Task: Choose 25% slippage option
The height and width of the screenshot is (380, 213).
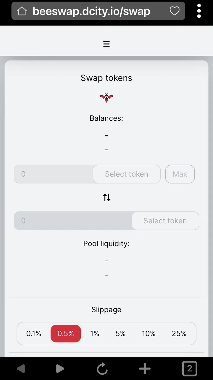Action: [179, 334]
